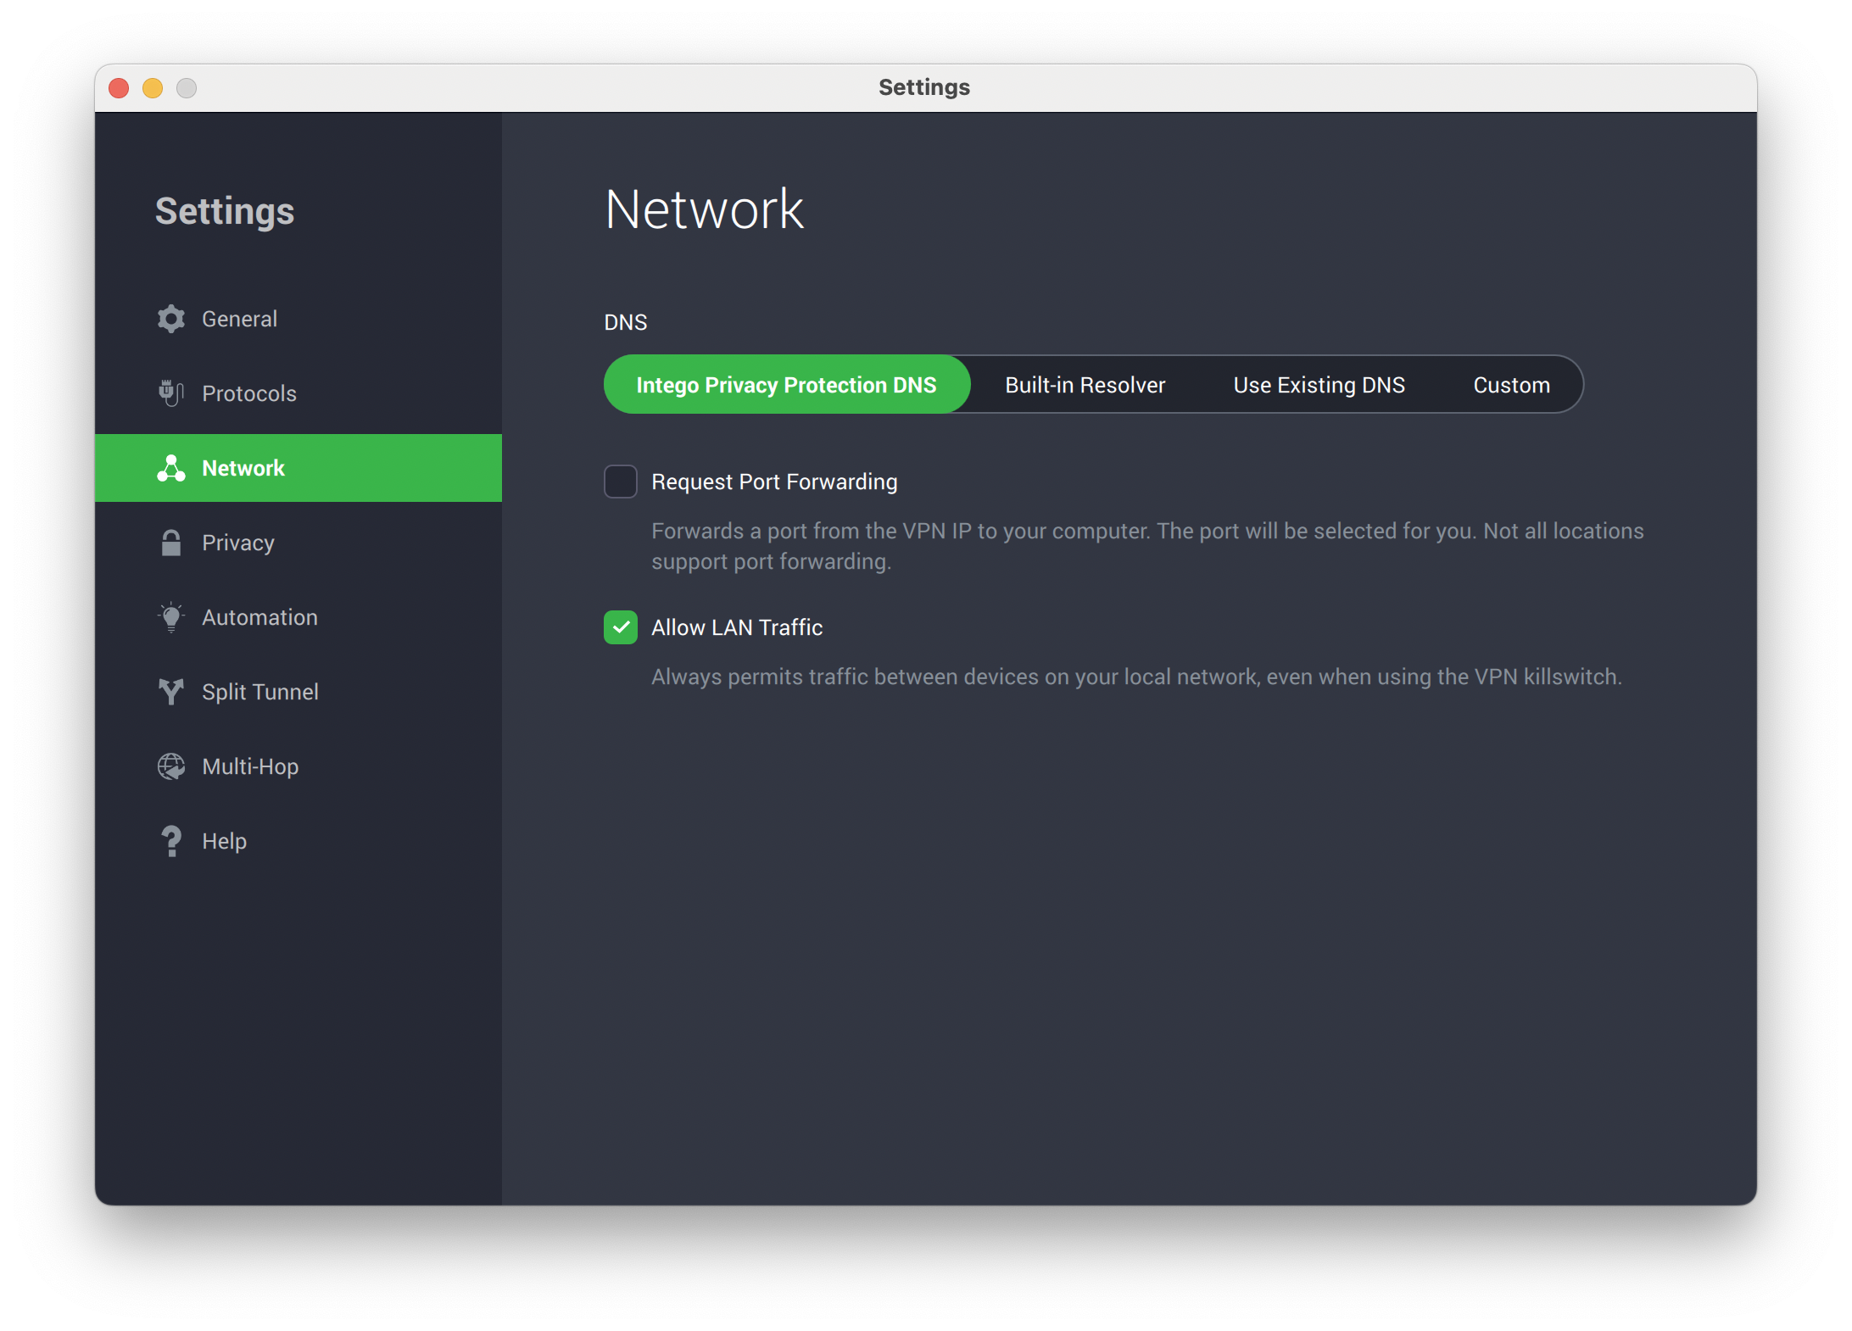Click the Protocols plug icon
Viewport: 1852px width, 1331px height.
pyautogui.click(x=171, y=393)
